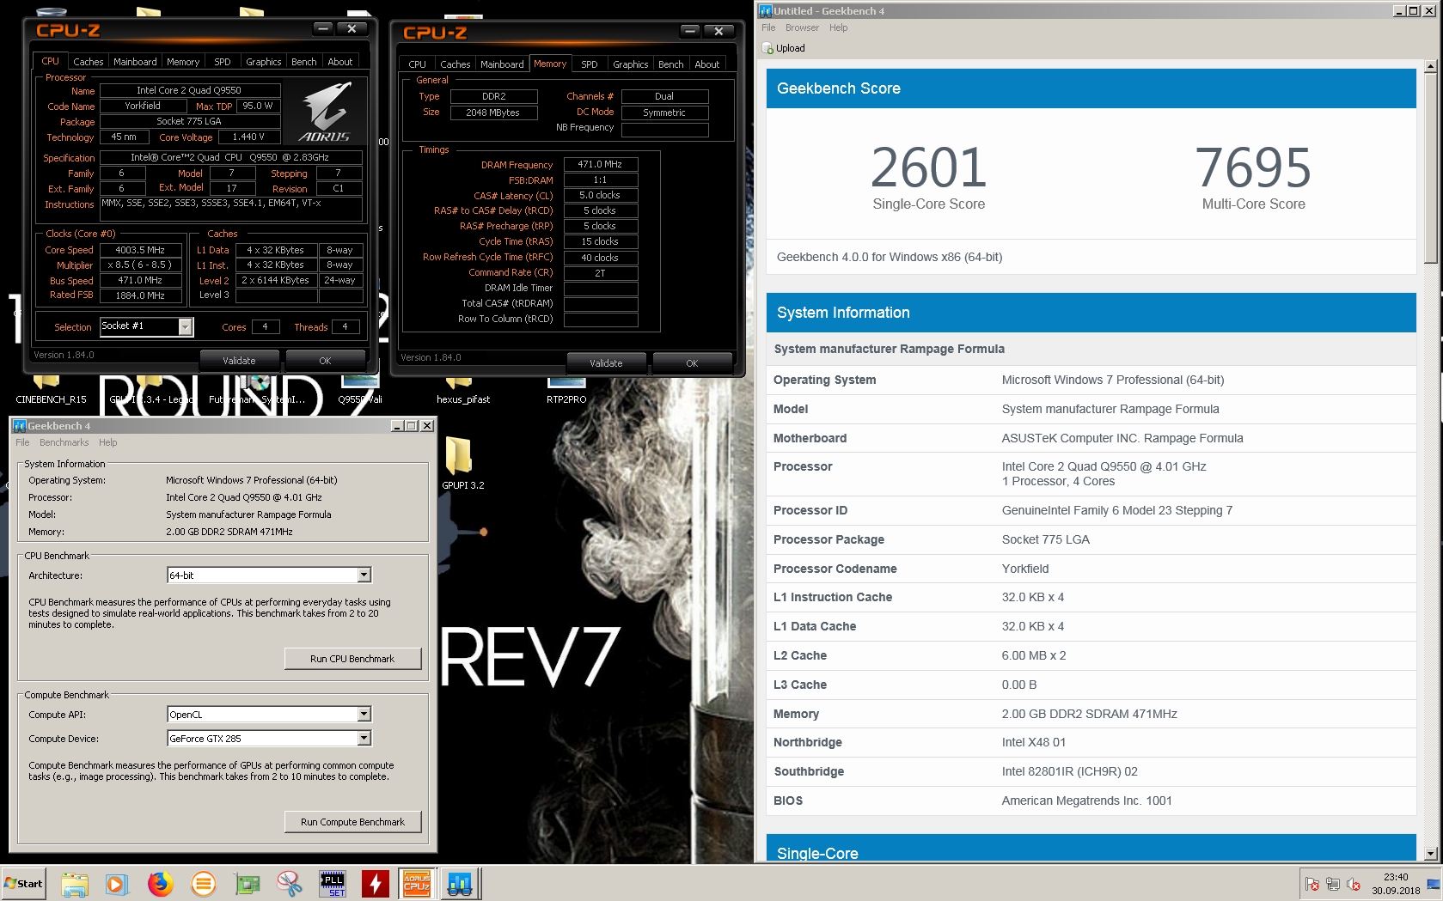The image size is (1443, 901).
Task: Open the hexus_pifast desktop shortcut
Action: coord(462,391)
